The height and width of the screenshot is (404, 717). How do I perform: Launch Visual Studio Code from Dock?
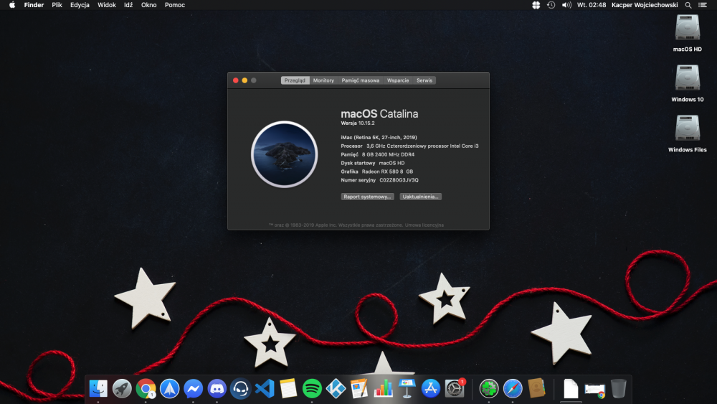coord(265,389)
